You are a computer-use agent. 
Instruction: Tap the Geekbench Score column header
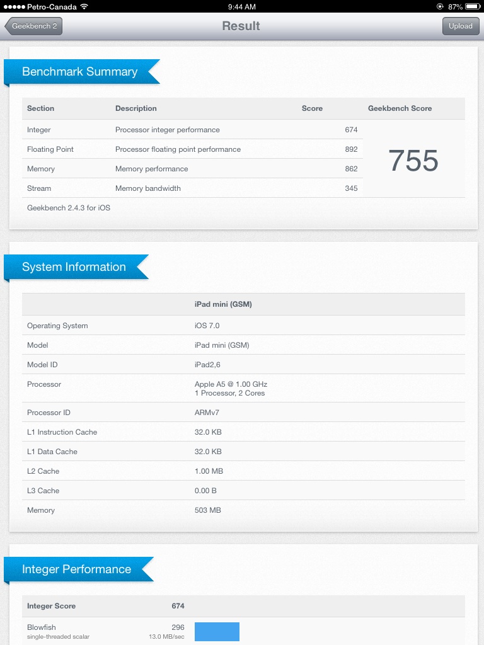[x=400, y=108]
